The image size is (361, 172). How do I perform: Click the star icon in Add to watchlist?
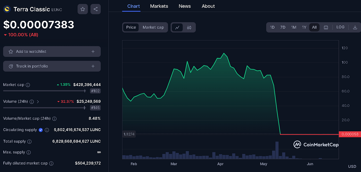(x=11, y=52)
